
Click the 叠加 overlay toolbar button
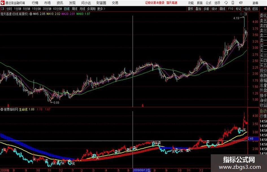click(x=198, y=9)
